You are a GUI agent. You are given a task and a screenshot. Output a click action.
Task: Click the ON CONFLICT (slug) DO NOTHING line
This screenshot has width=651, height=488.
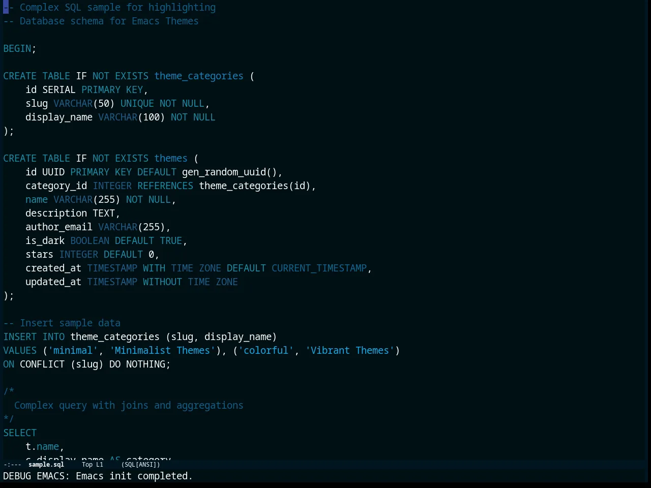(87, 364)
